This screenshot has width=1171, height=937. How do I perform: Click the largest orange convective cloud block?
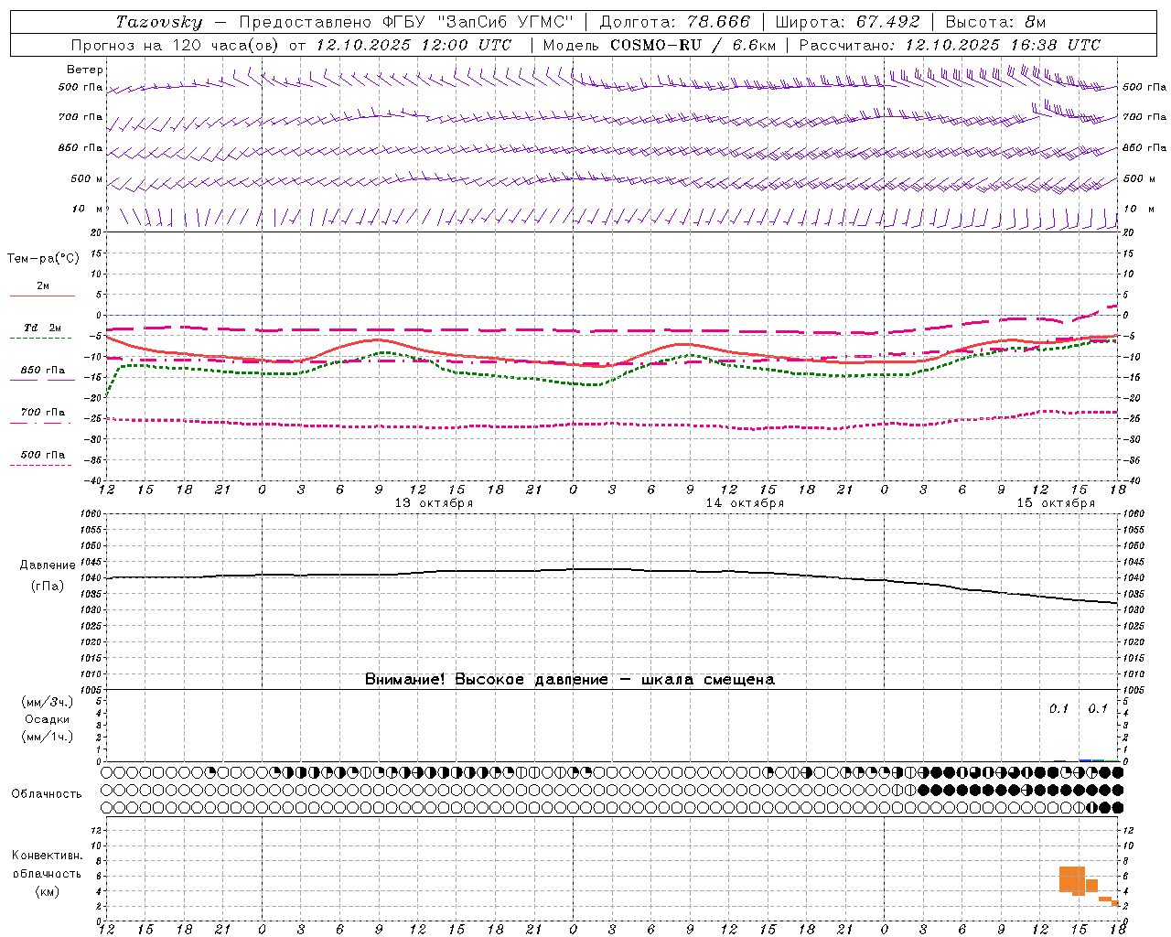1072,879
